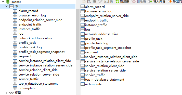Open the 导入向导 import wizard

tap(157, 2)
